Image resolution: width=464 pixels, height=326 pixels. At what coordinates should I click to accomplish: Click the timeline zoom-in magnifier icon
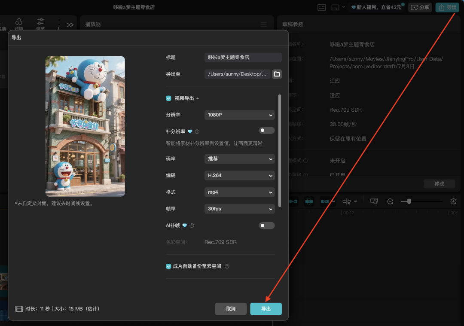click(453, 201)
